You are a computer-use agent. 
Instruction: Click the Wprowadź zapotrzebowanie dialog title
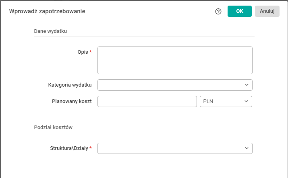(47, 11)
